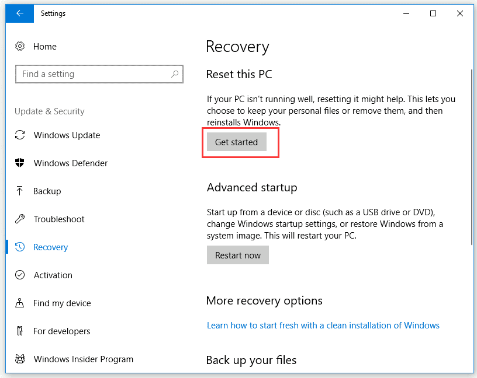Click the Backup upload arrow icon
The width and height of the screenshot is (477, 378).
(20, 191)
